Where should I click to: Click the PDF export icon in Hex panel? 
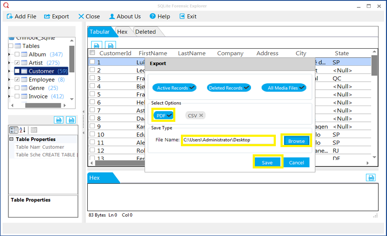[x=370, y=178]
